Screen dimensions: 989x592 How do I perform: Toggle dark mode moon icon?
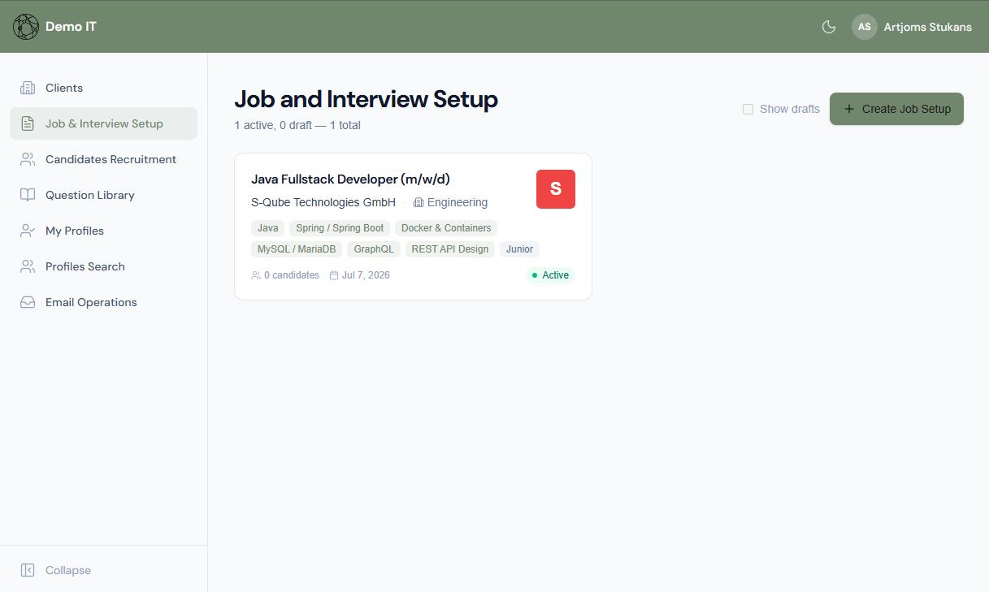click(829, 27)
